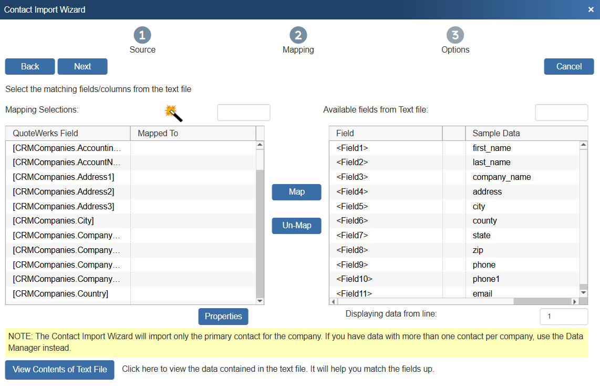The image size is (600, 386).
Task: Close the Contact Import Wizard dialog
Action: [591, 9]
